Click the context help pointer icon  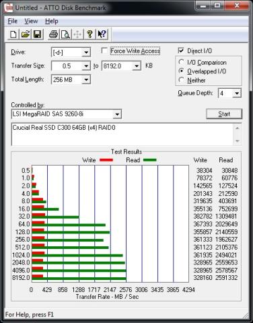[102, 34]
